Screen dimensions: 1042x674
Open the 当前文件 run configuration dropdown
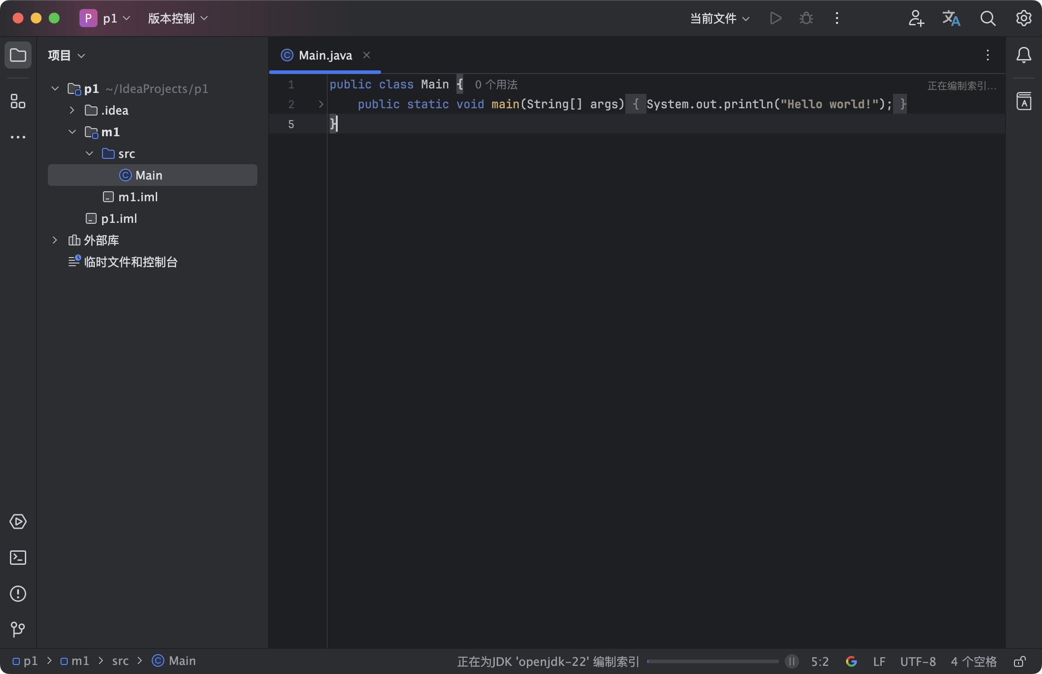tap(720, 18)
